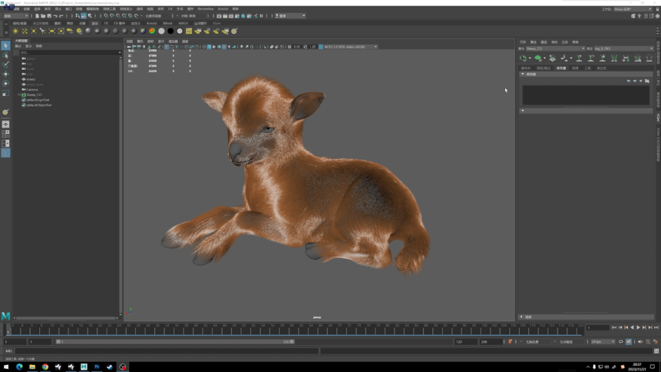Viewport: 661px width, 372px height.
Task: Click the XGen guide lock icon
Action: pyautogui.click(x=602, y=58)
